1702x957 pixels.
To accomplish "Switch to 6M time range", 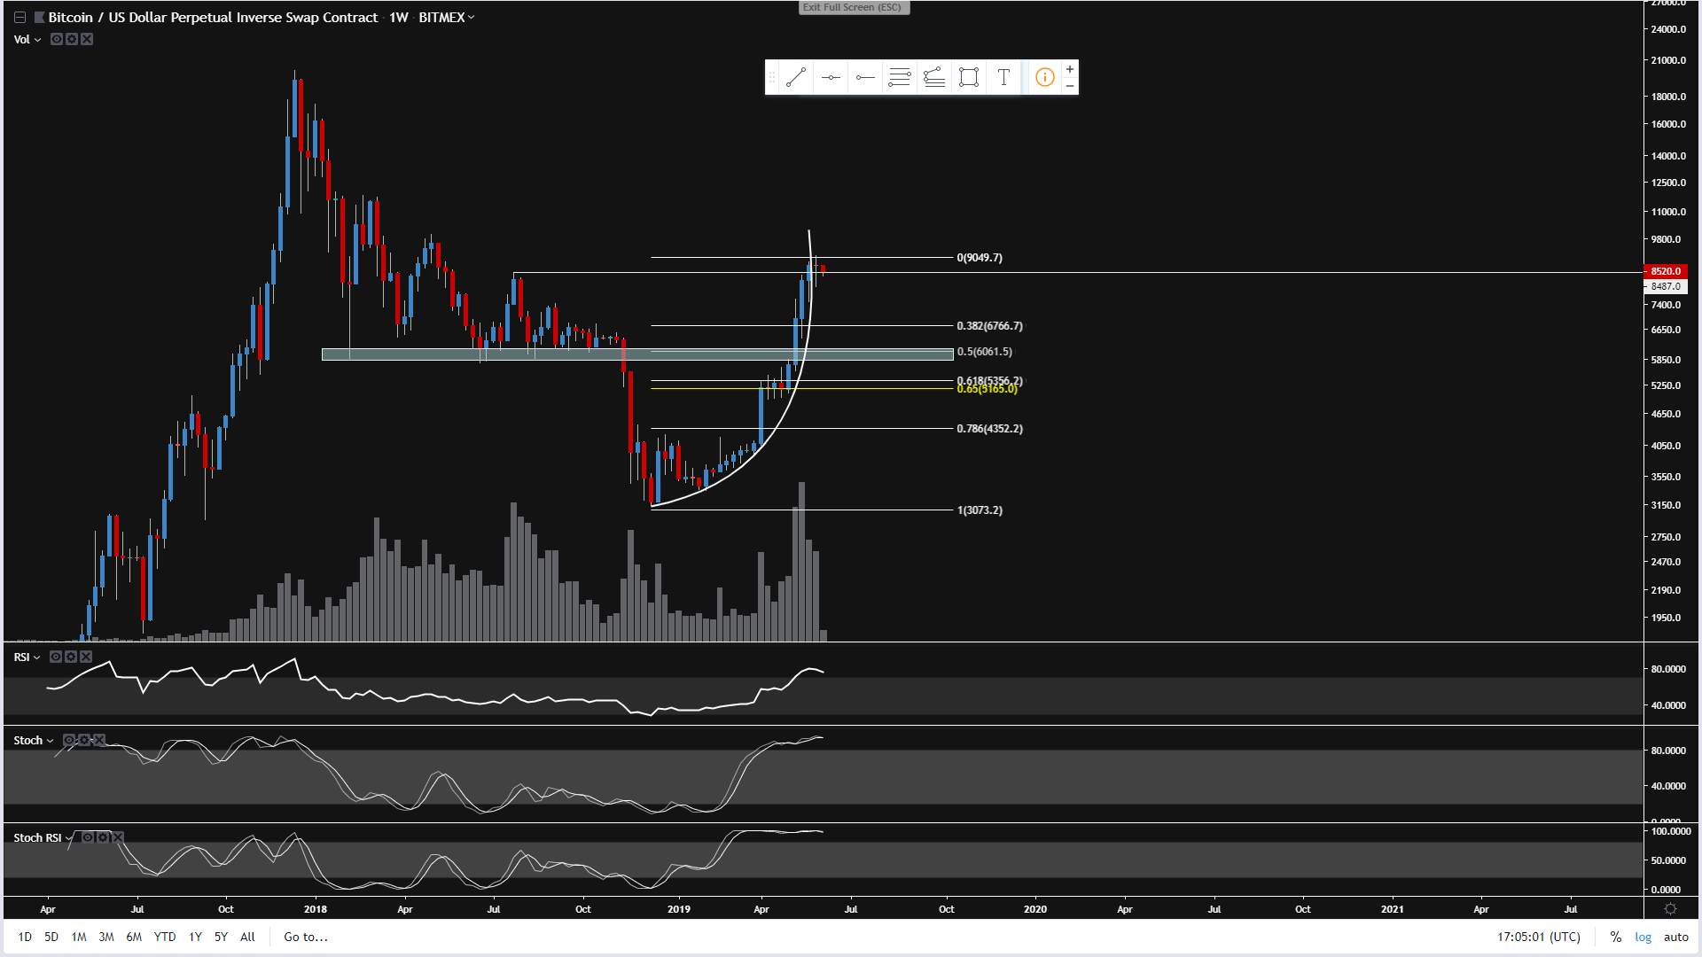I will [x=134, y=937].
